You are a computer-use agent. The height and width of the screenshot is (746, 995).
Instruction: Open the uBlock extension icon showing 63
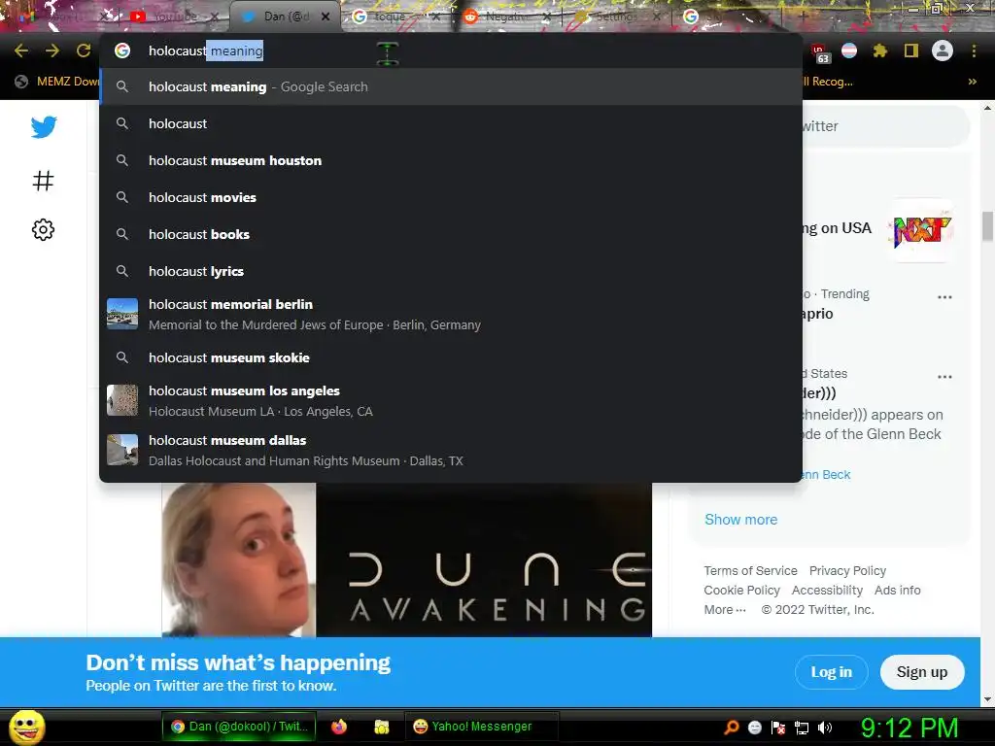pos(820,52)
